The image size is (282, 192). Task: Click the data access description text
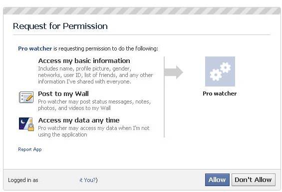(94, 131)
